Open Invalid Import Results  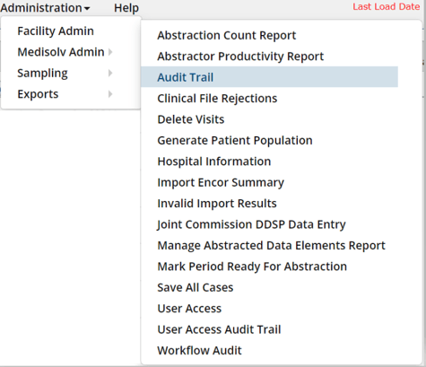(x=217, y=204)
